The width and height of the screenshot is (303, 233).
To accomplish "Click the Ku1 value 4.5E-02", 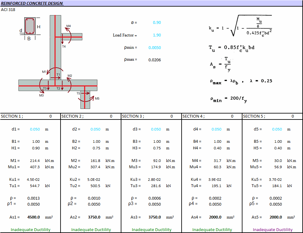I will coord(33,180).
